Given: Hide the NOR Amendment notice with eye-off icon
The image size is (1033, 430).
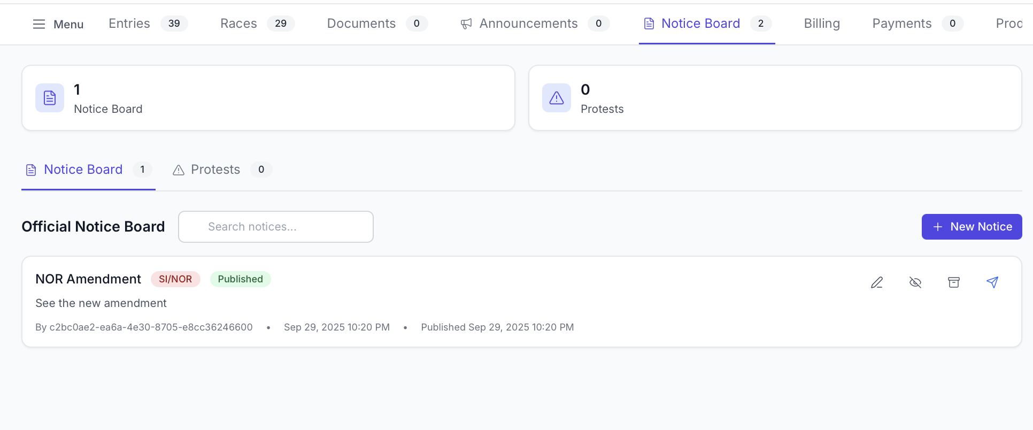Looking at the screenshot, I should click(915, 282).
